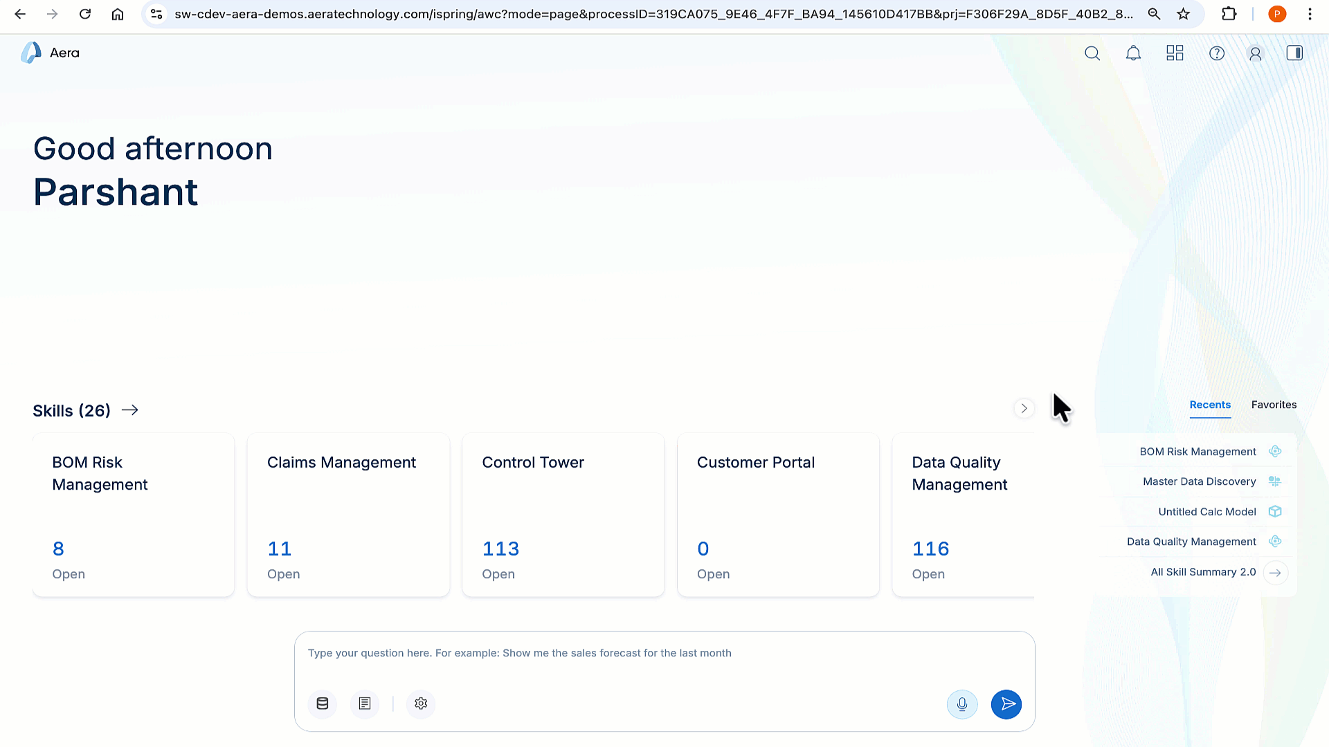Click the Skills (26) heading
Image resolution: width=1329 pixels, height=747 pixels.
[72, 411]
